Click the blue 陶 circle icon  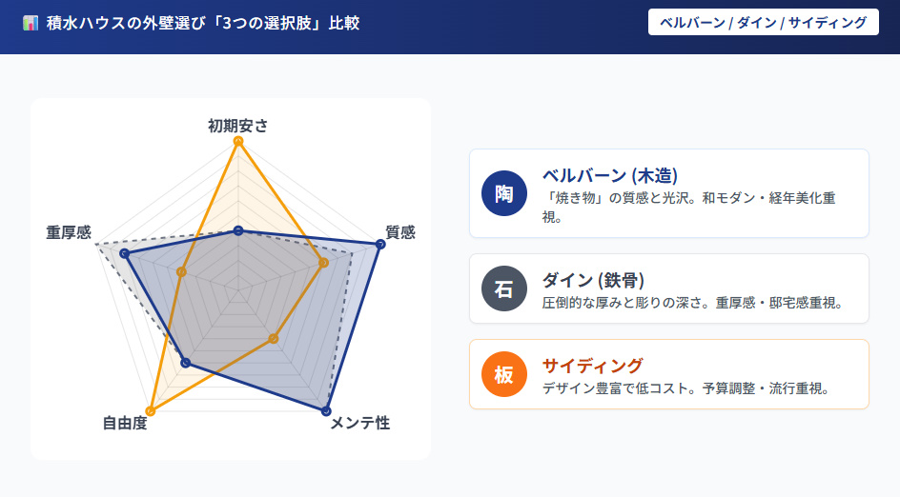pyautogui.click(x=504, y=193)
